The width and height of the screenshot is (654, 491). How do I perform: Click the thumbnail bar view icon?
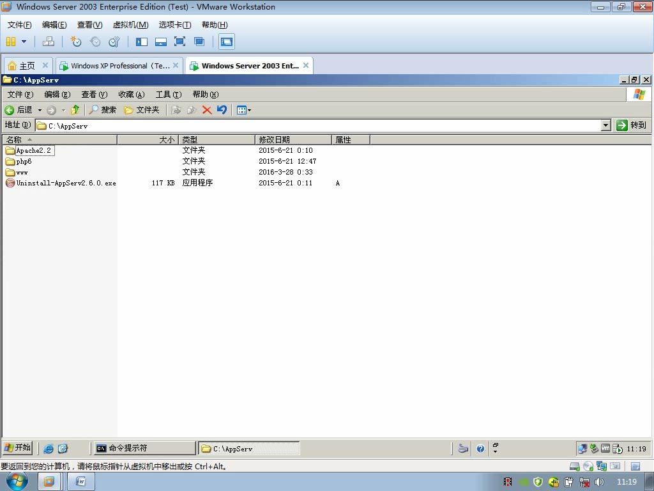tap(160, 42)
